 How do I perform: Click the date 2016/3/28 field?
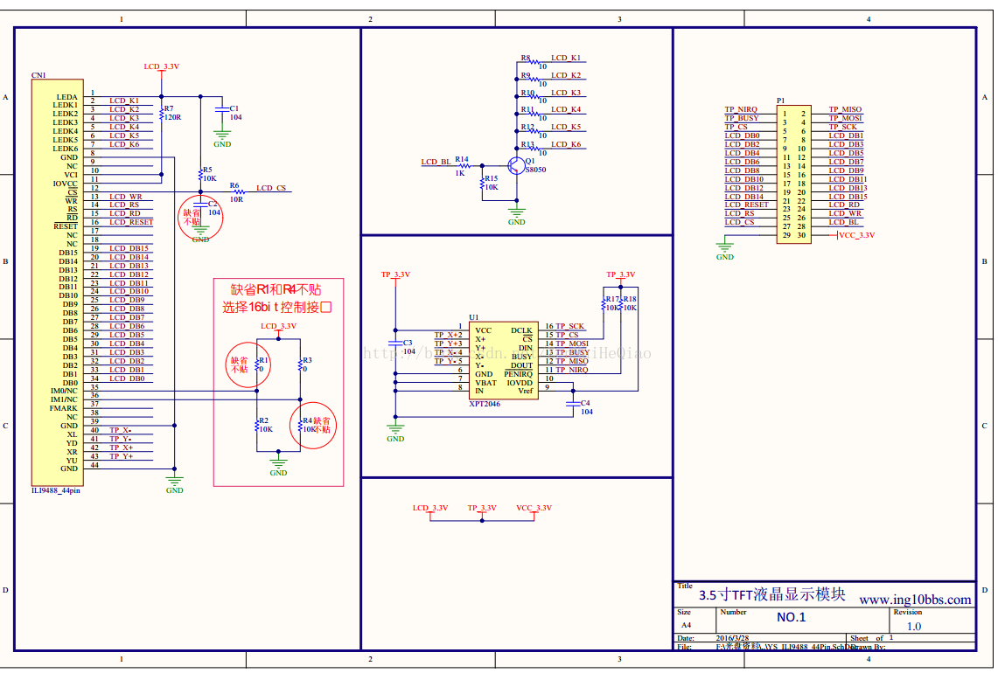(732, 638)
